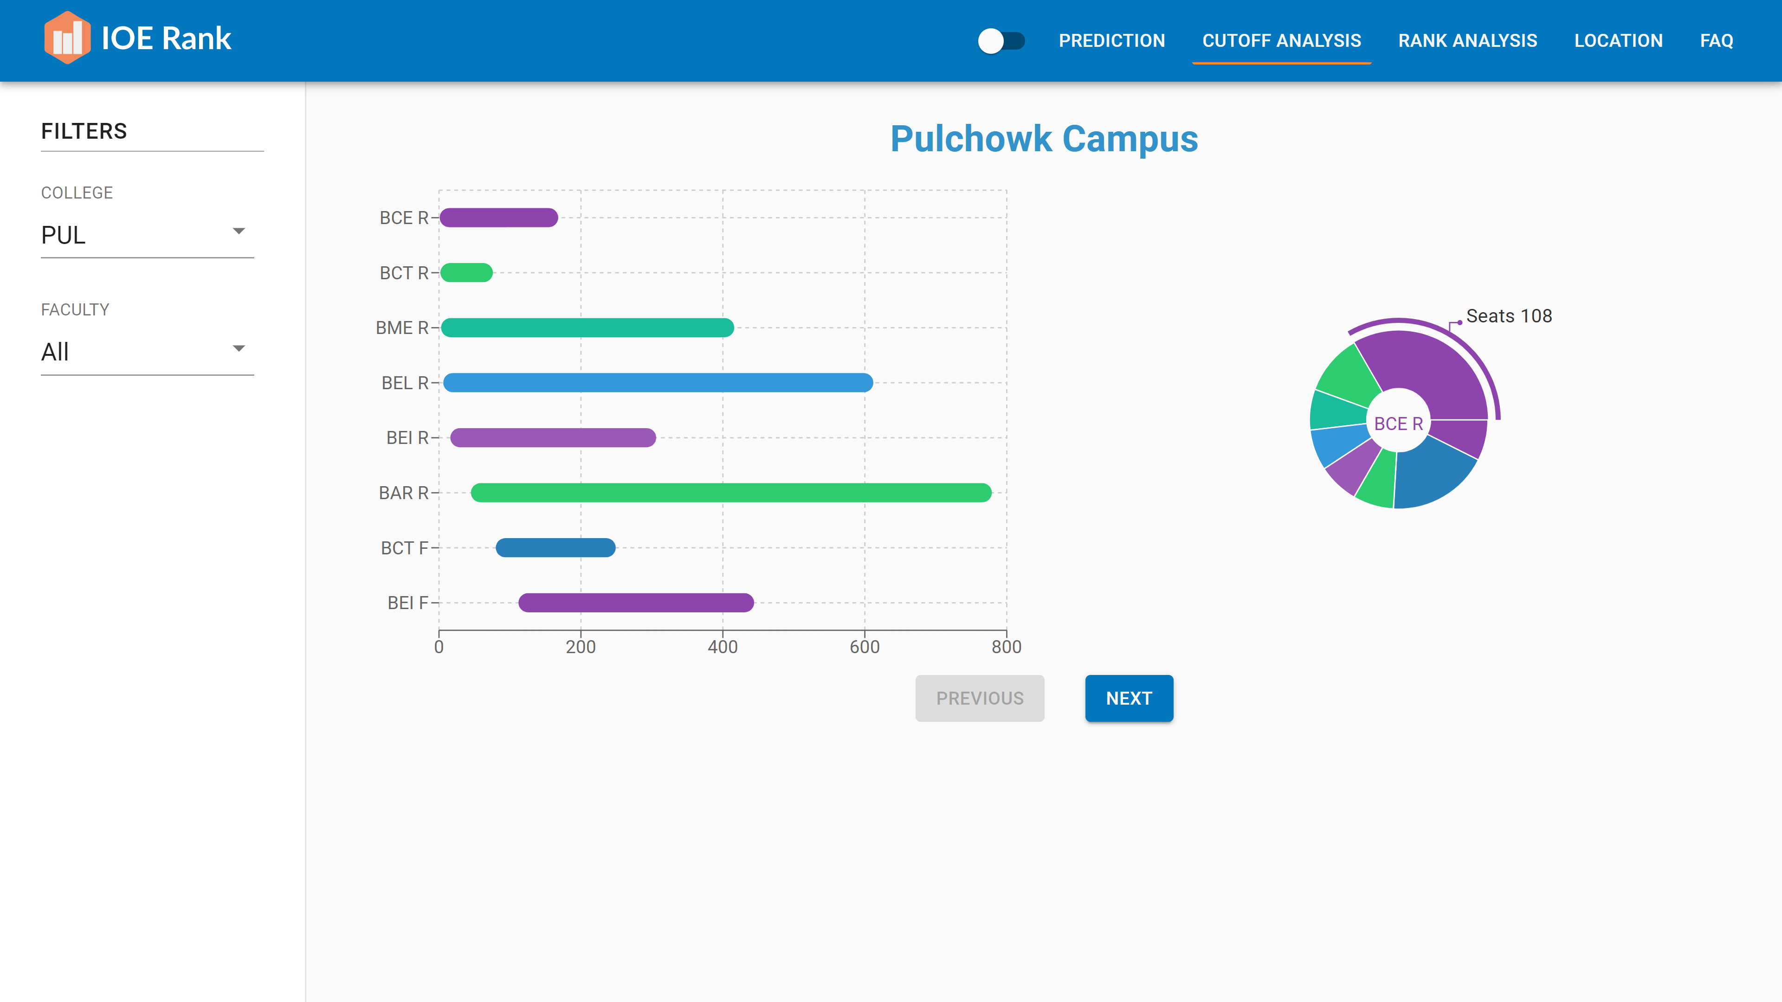Go to the Location page
Viewport: 1782px width, 1002px height.
(1618, 41)
